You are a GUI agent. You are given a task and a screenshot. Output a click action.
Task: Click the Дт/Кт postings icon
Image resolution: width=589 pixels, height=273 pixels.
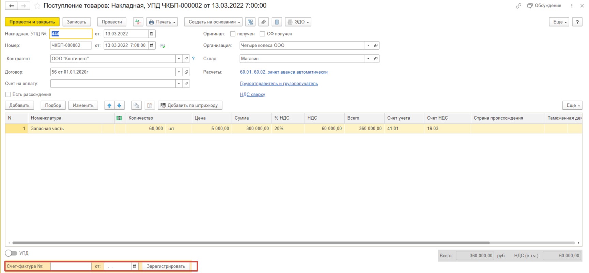tap(138, 22)
